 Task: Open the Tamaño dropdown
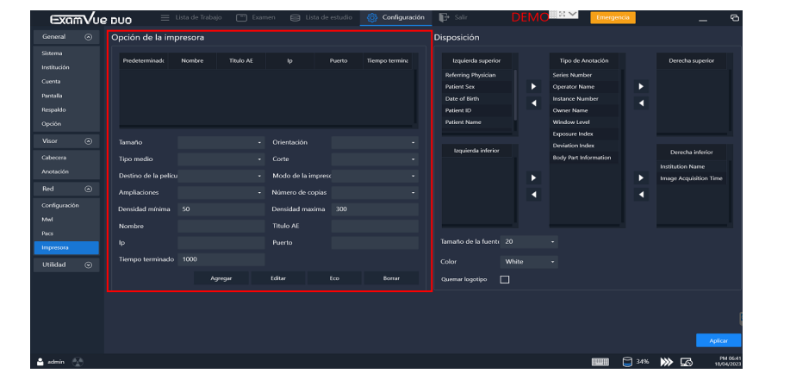point(221,143)
